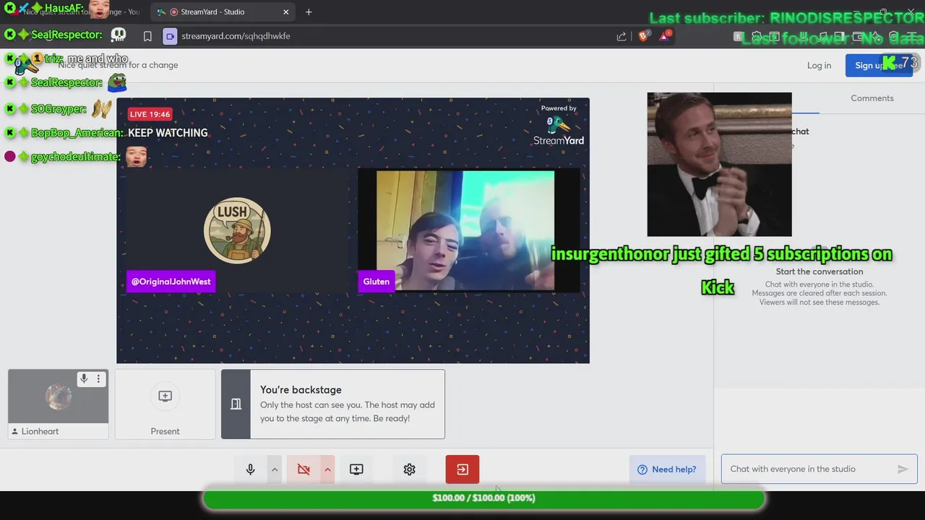The image size is (925, 520).
Task: Click the camera permission icon in address bar
Action: 170,36
